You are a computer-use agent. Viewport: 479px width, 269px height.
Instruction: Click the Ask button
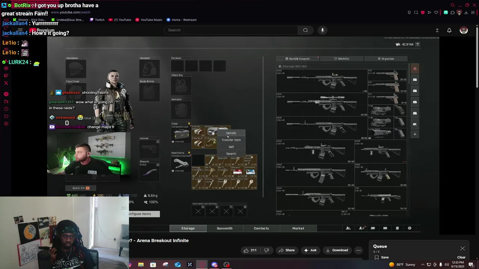coord(310,250)
